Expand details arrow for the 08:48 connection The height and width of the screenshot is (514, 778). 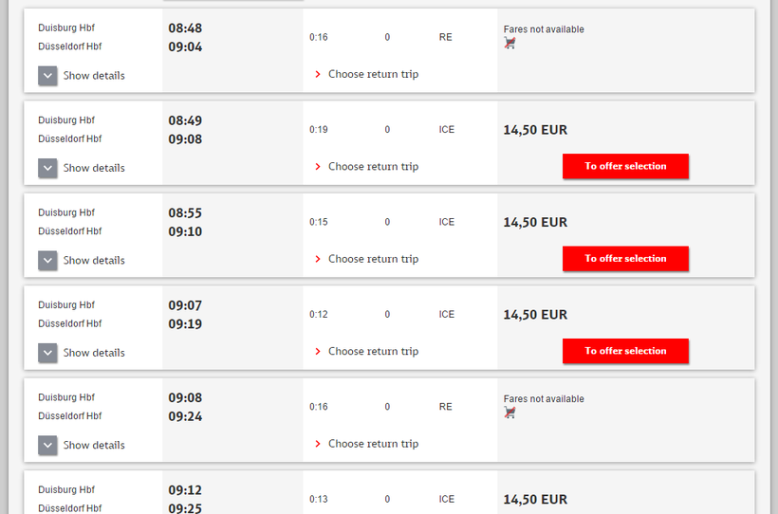48,76
